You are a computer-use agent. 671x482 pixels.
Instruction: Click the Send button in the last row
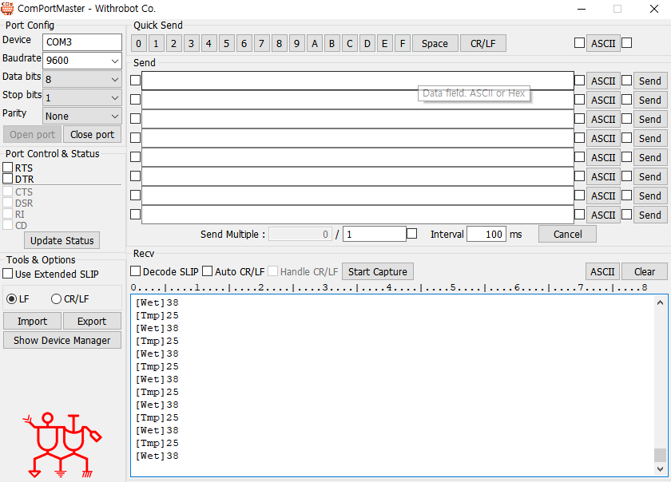pyautogui.click(x=650, y=215)
